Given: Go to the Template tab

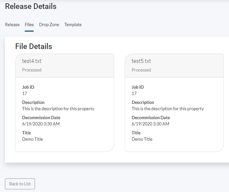Looking at the screenshot, I should point(73,25).
